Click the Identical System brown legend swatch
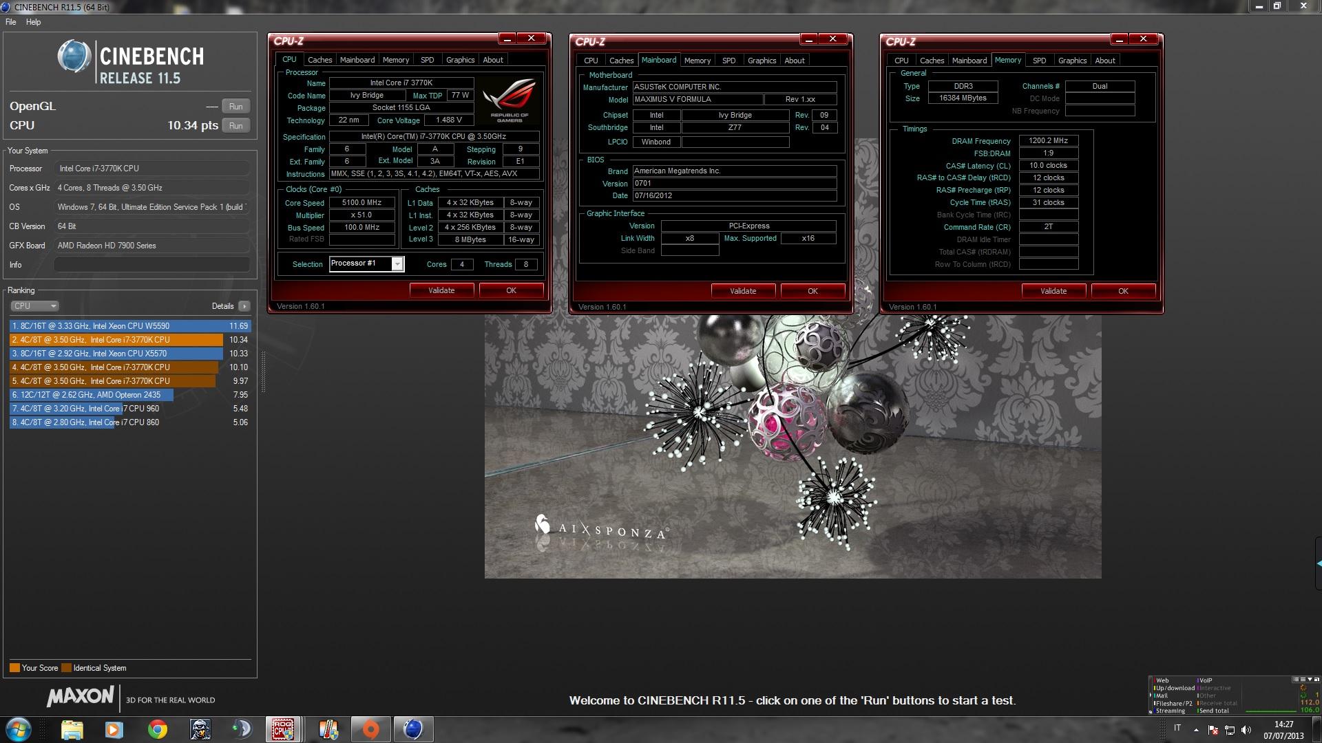Viewport: 1322px width, 743px height. [x=66, y=668]
